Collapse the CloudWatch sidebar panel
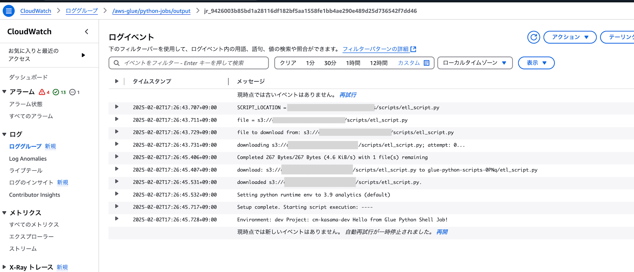Viewport: 634px width, 272px height. (x=87, y=31)
